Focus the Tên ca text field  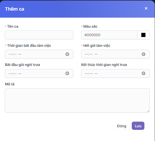click(39, 35)
